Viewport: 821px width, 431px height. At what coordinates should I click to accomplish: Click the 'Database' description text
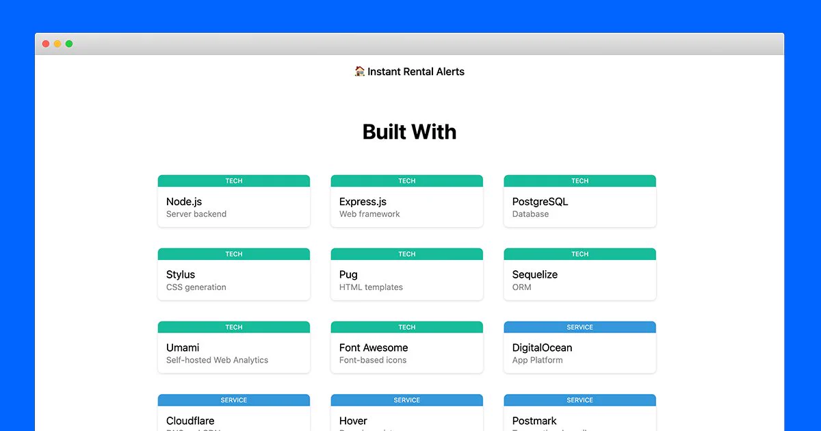point(531,214)
